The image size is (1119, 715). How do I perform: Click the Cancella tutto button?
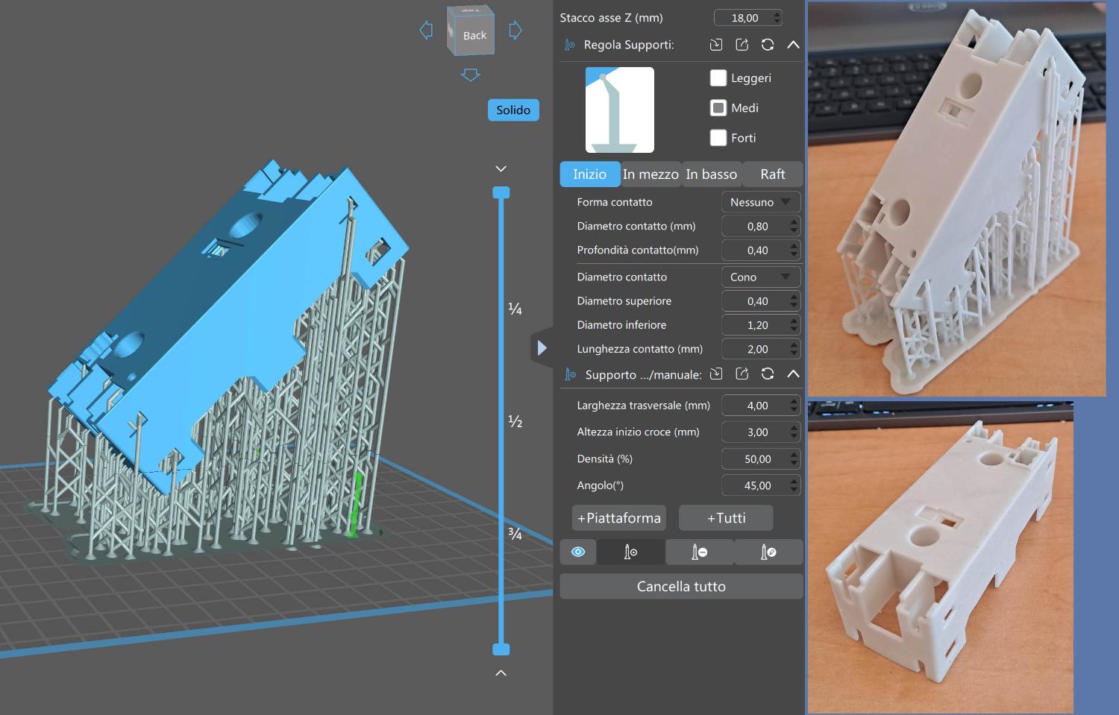click(681, 587)
